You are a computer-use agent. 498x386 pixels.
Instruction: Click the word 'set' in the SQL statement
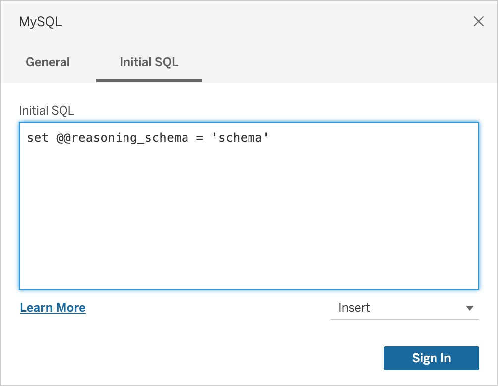click(38, 138)
